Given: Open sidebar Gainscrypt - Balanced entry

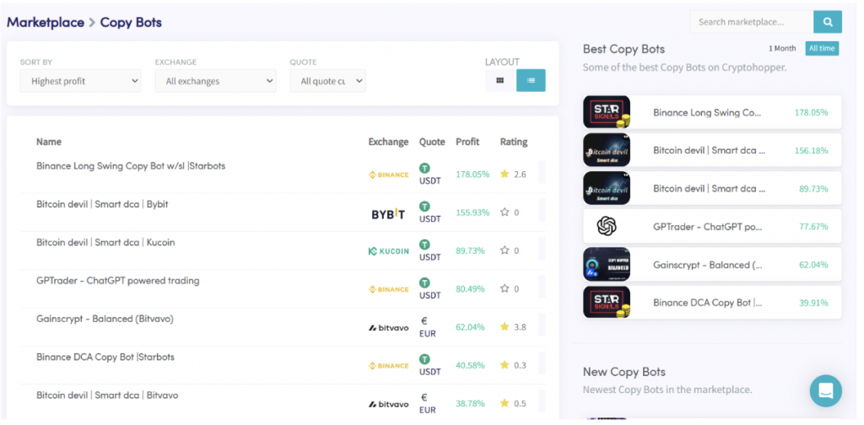Looking at the screenshot, I should pyautogui.click(x=712, y=264).
